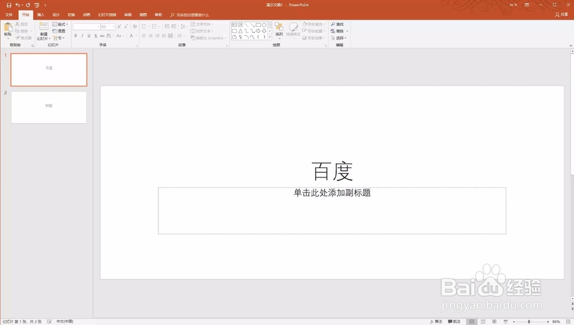The height and width of the screenshot is (325, 574).
Task: Expand the shapes gallery more arrow
Action: 270,37
